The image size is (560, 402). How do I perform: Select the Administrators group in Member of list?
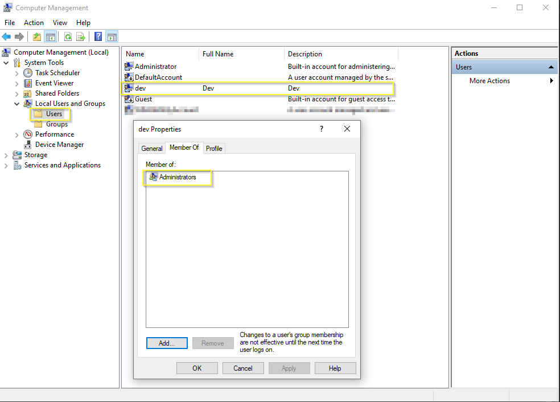pos(173,177)
